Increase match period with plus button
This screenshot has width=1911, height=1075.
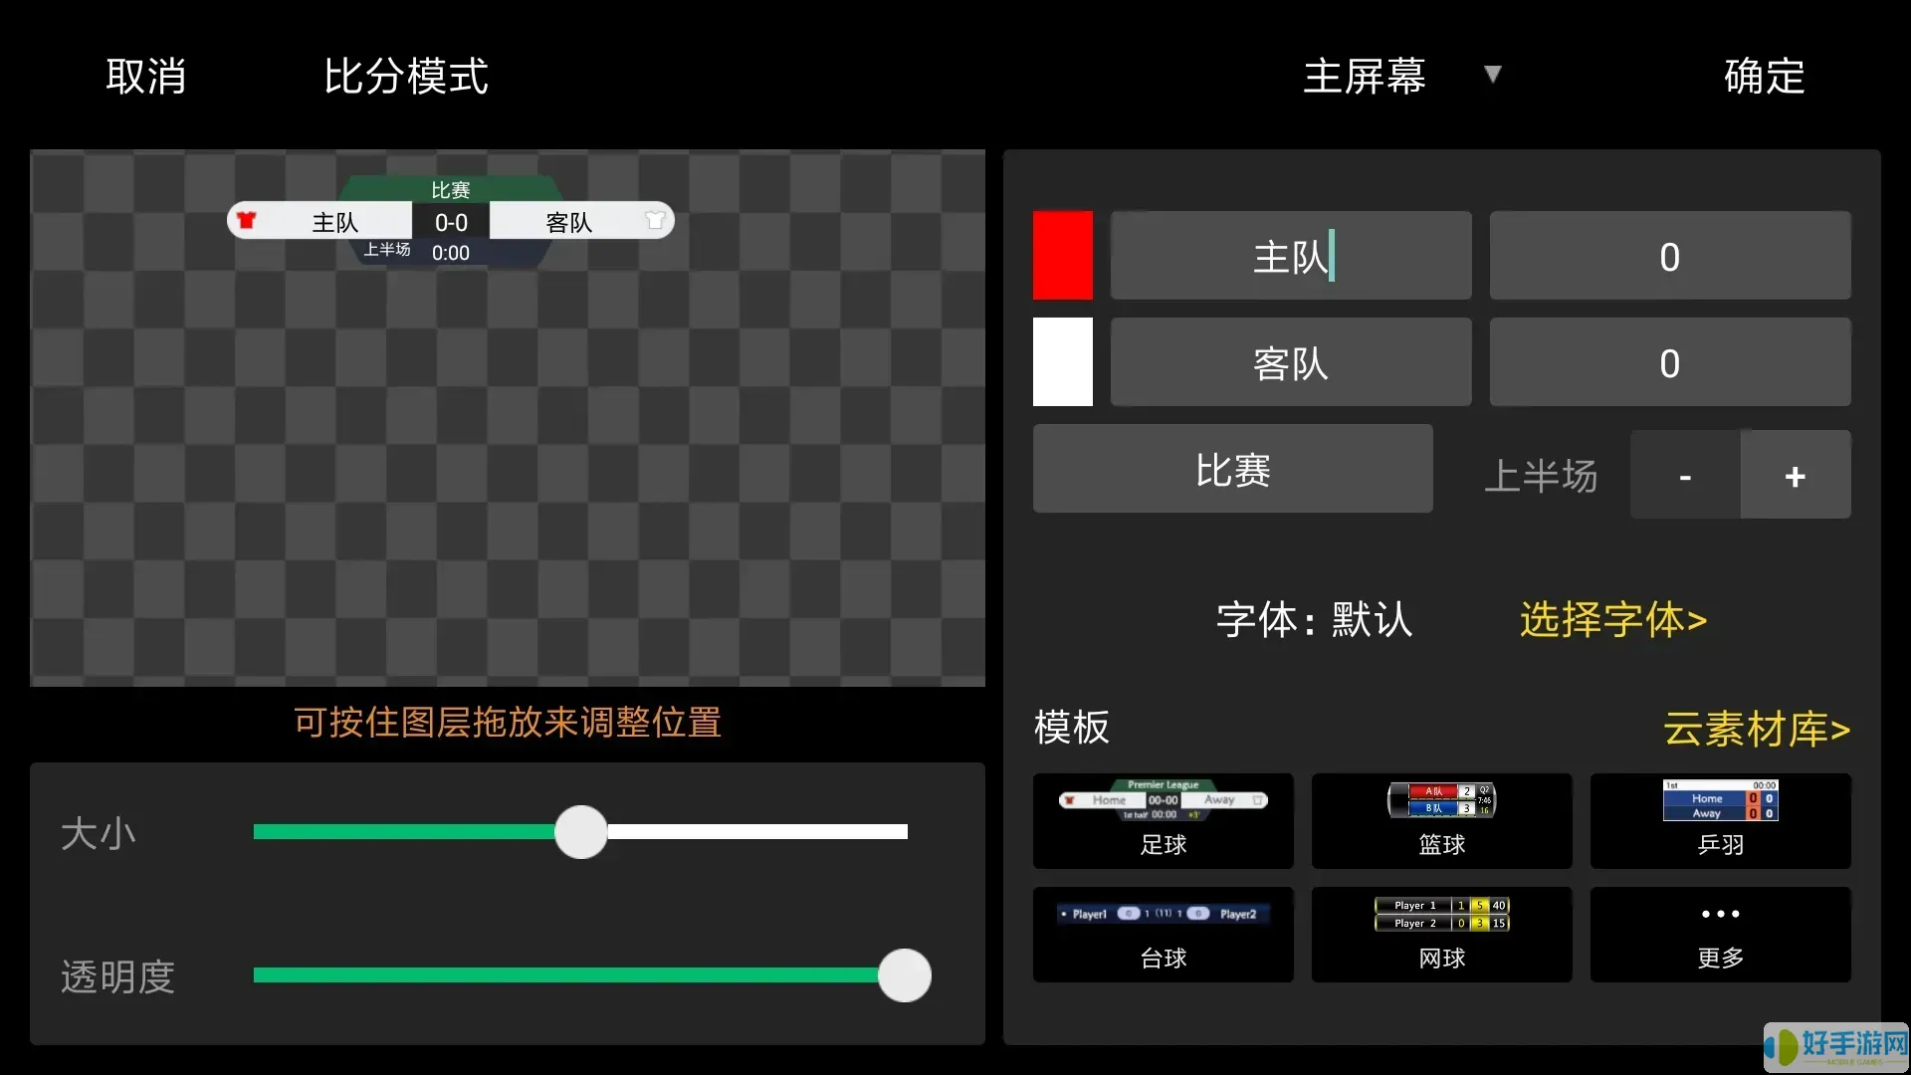pos(1796,475)
